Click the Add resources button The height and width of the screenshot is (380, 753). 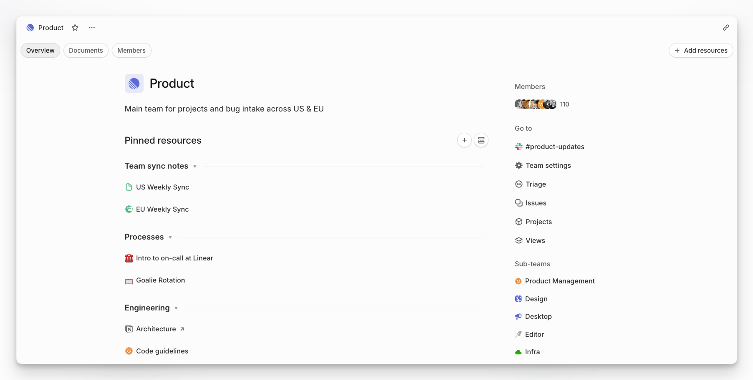(x=701, y=50)
